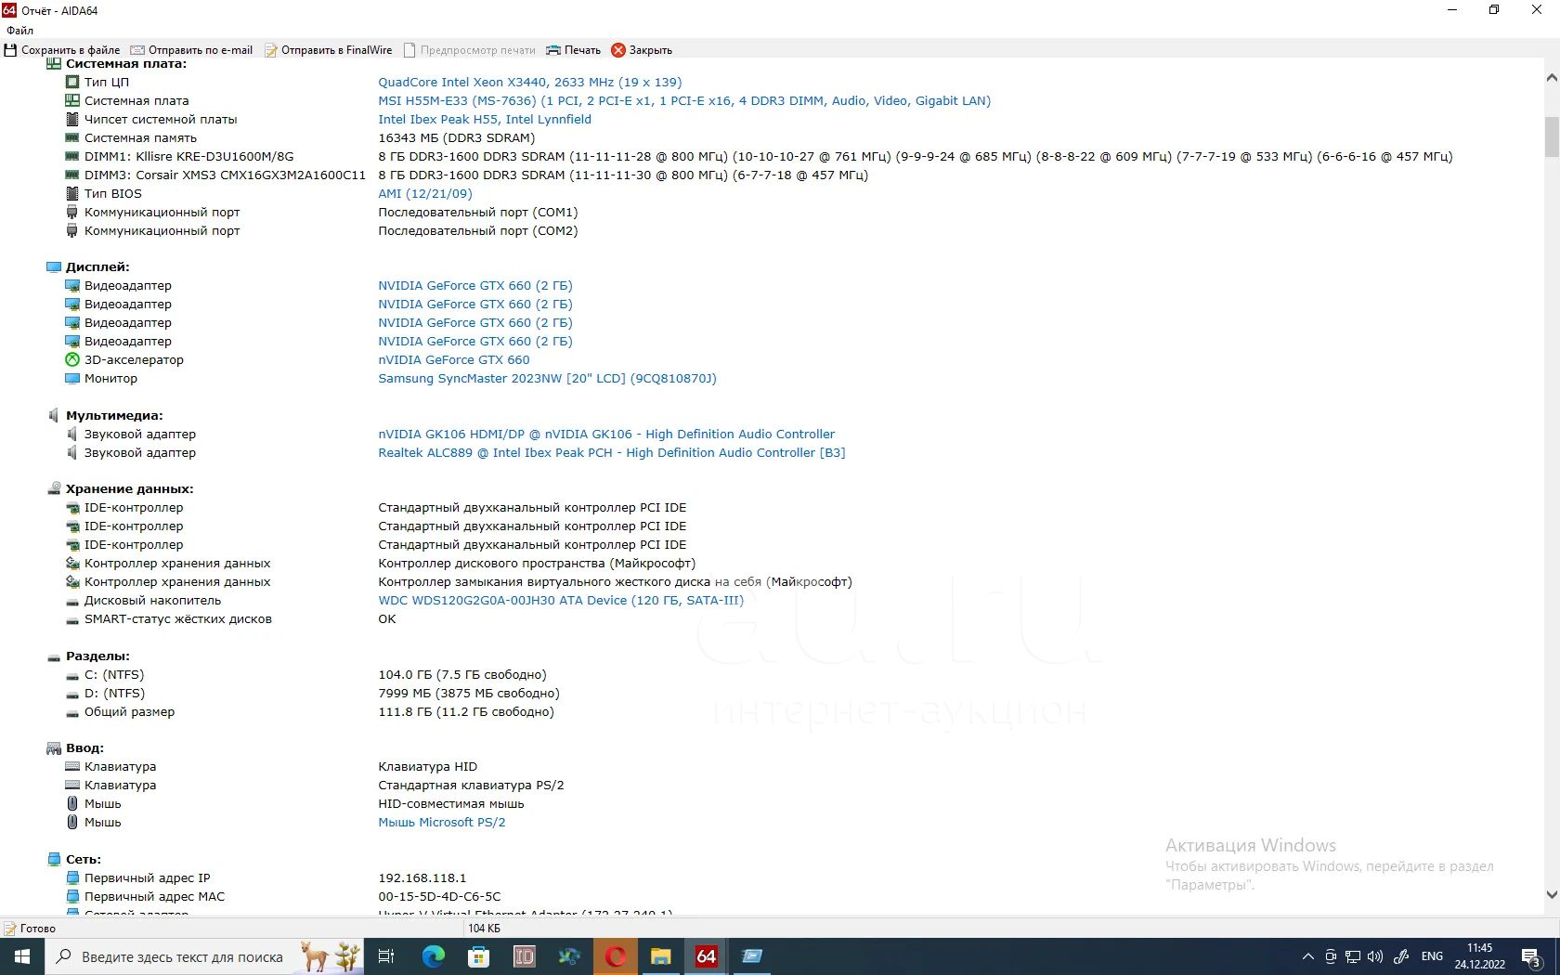Click the AIDA64 taskbar icon

(x=706, y=956)
